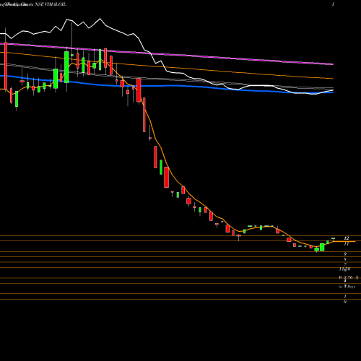Click the price axis label 0
The image size is (361, 361).
pyautogui.click(x=345, y=302)
